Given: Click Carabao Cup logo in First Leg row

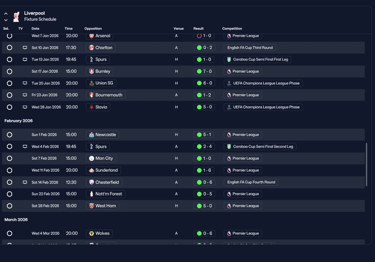Looking at the screenshot, I should coord(229,59).
